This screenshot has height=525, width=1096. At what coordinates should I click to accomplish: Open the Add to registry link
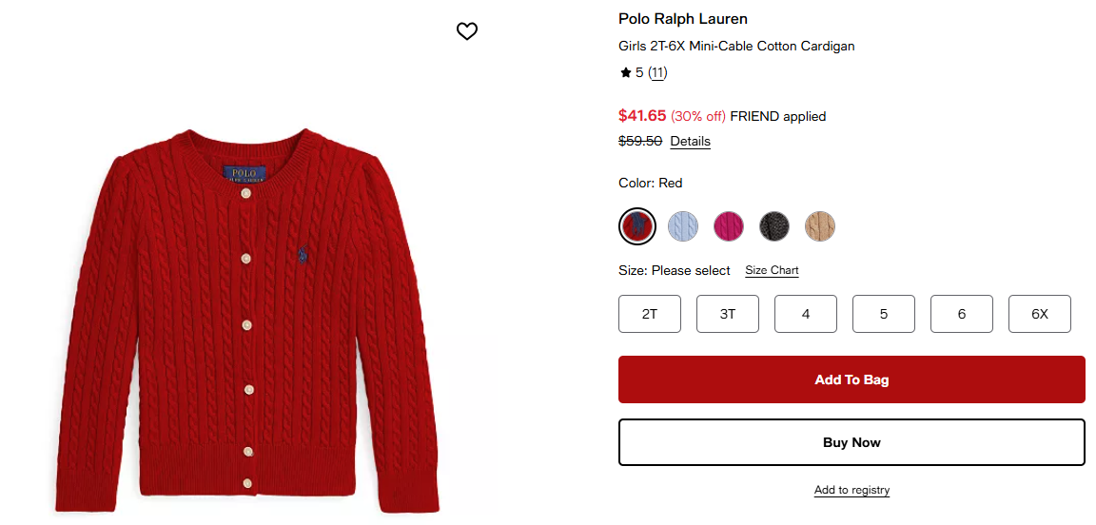tap(851, 490)
